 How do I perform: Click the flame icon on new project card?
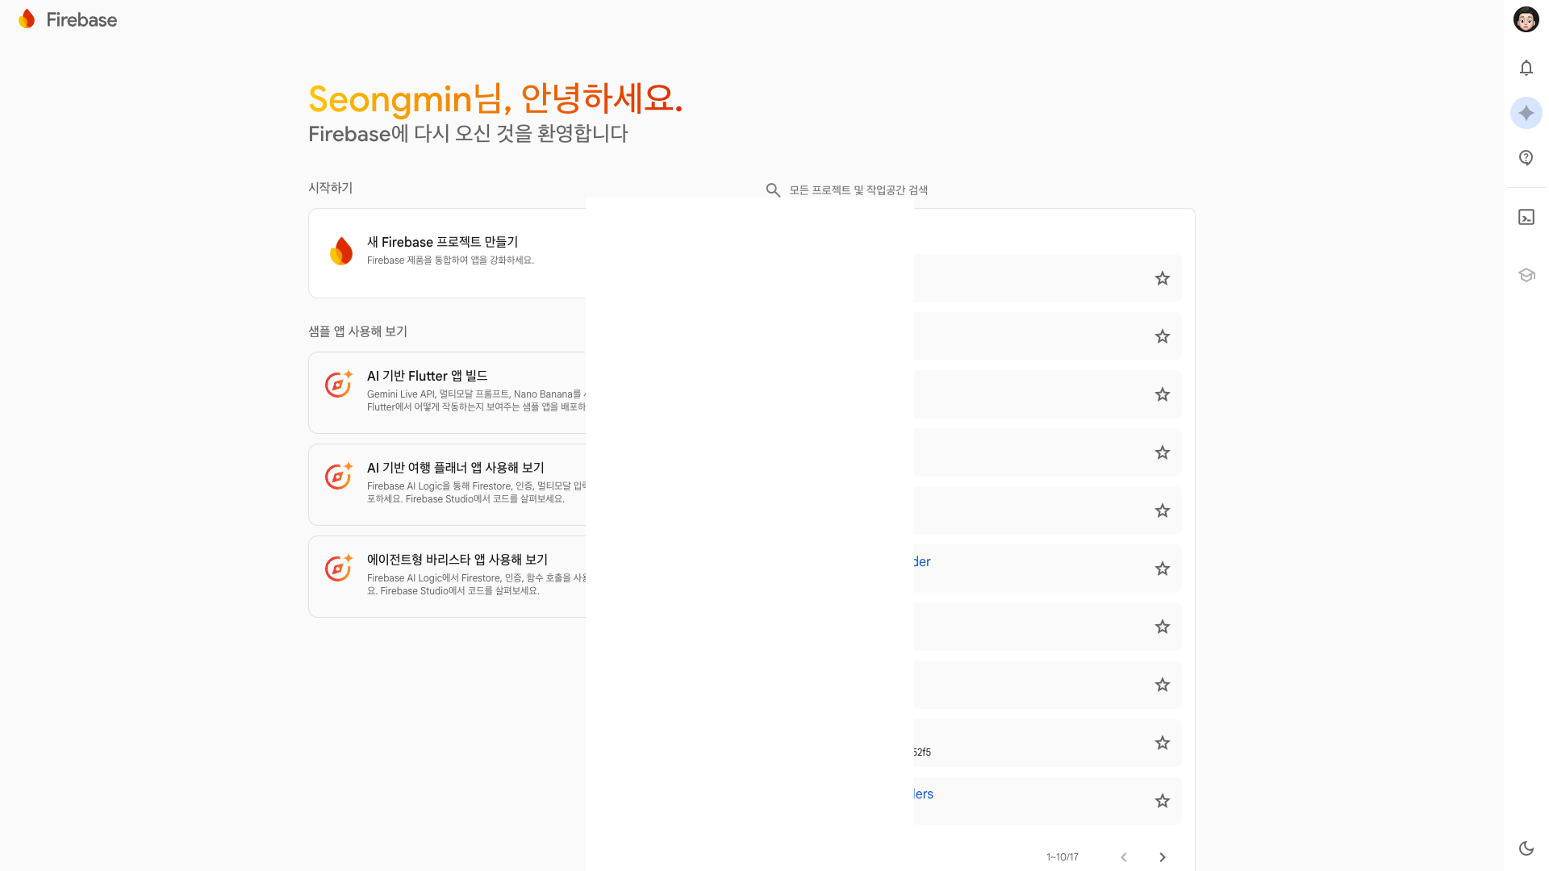[341, 251]
